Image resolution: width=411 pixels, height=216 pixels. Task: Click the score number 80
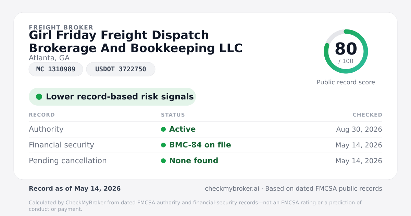(x=346, y=49)
